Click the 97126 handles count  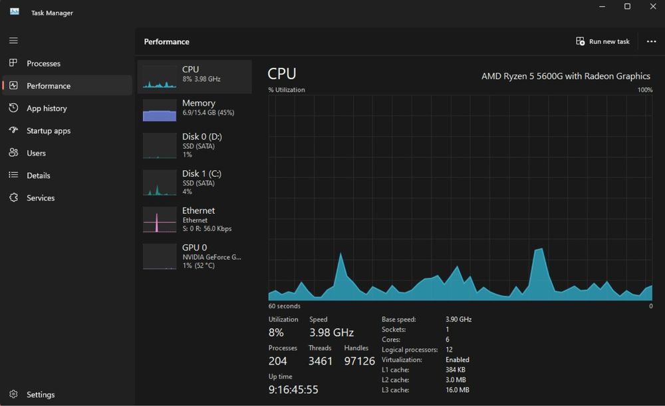click(x=360, y=361)
